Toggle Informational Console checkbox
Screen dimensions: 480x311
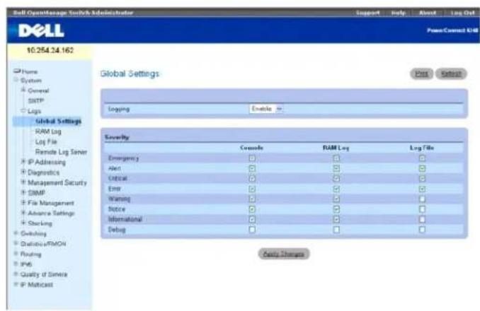[x=252, y=219]
